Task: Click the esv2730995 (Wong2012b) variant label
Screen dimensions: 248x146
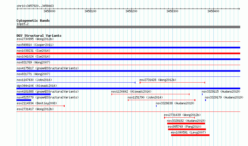Action: [x=35, y=39]
